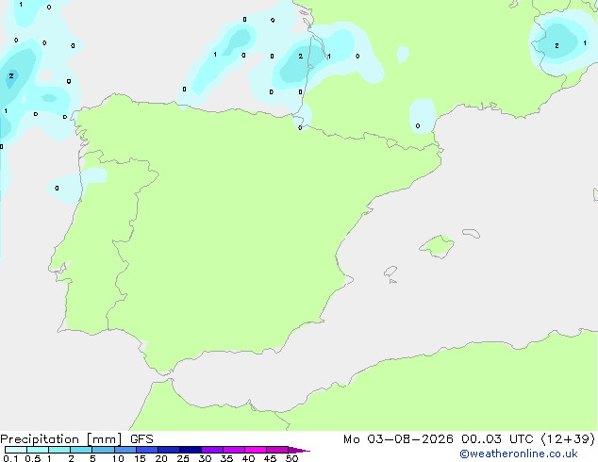This screenshot has height=462, width=598.
Task: Click the 'Precipitation [mm] GFS' title text
Action: pyautogui.click(x=76, y=439)
